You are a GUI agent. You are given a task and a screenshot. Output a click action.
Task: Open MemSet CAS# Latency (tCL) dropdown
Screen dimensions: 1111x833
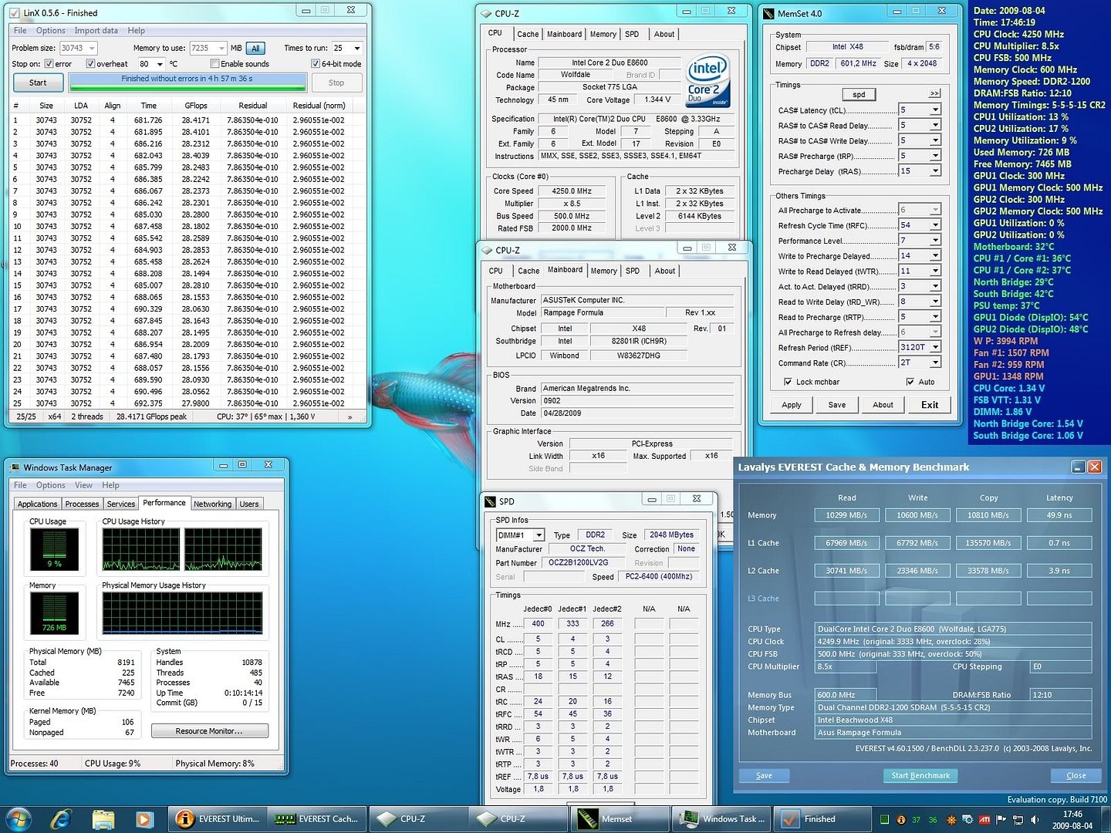[x=936, y=110]
